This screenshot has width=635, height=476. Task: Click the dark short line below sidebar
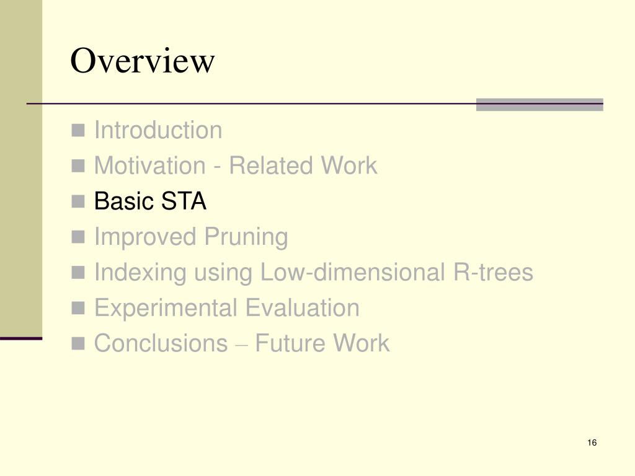21,338
